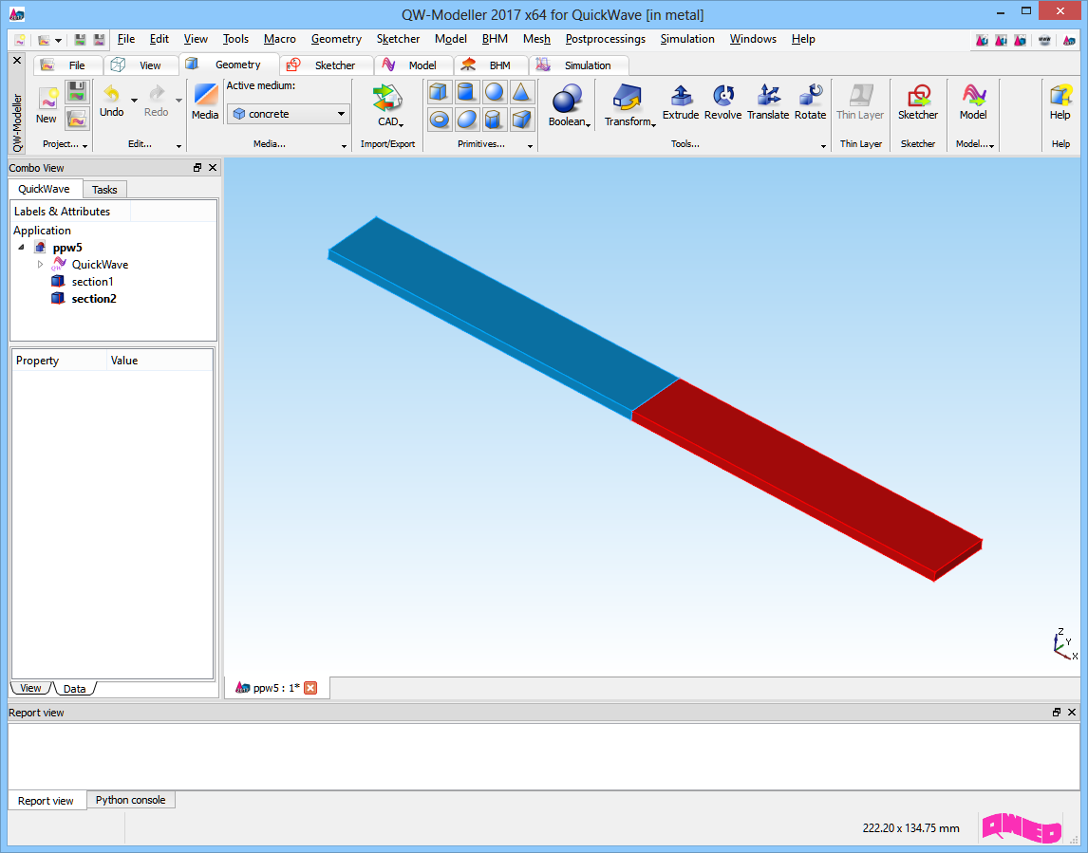Open CAD import/export
The height and width of the screenshot is (853, 1088).
388,105
